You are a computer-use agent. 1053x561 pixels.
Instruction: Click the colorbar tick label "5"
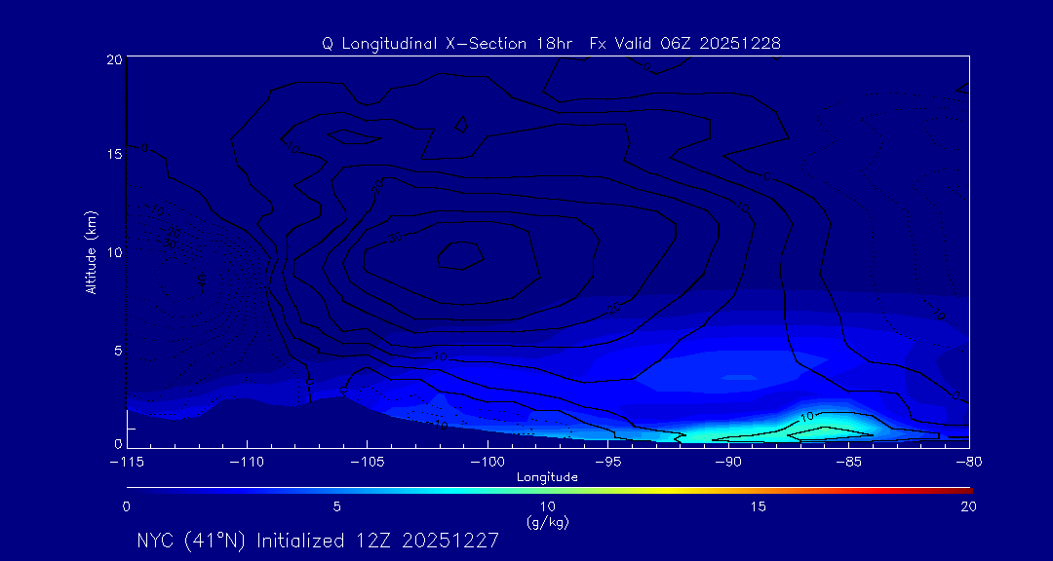(336, 506)
